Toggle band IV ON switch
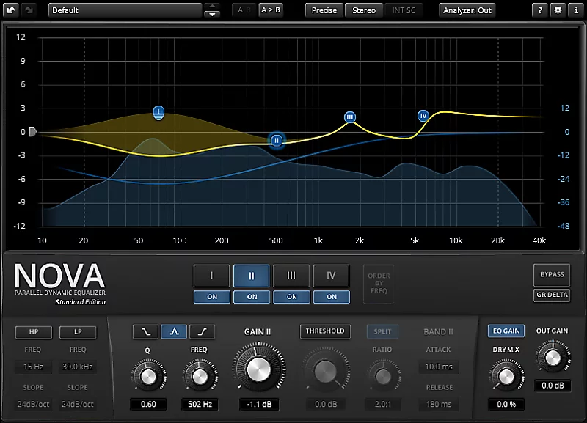This screenshot has width=587, height=423. (x=332, y=297)
